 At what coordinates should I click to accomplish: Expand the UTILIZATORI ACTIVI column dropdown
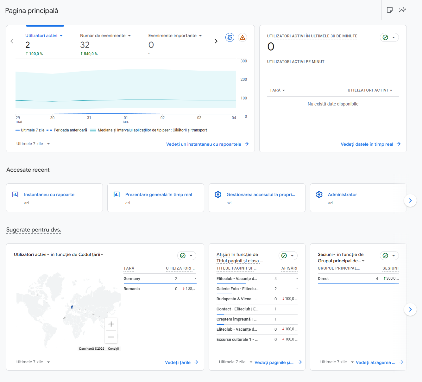point(370,90)
